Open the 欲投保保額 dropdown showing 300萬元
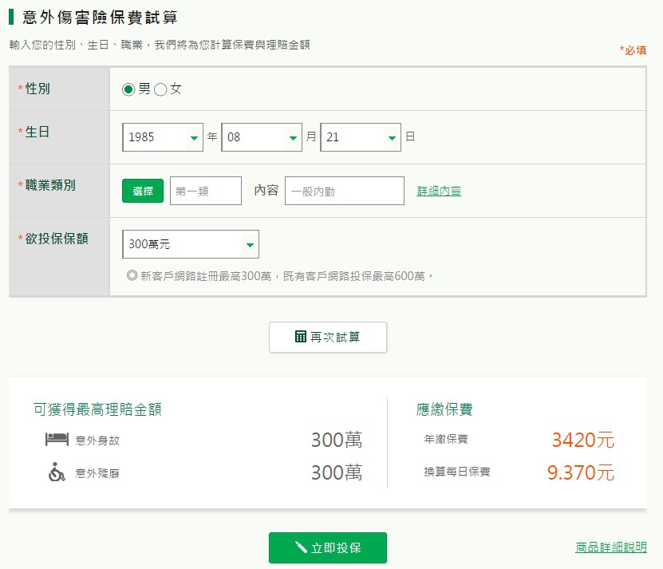 [x=191, y=244]
